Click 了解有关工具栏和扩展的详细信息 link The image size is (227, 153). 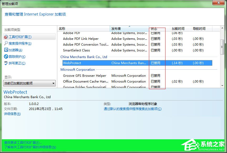click(30, 147)
